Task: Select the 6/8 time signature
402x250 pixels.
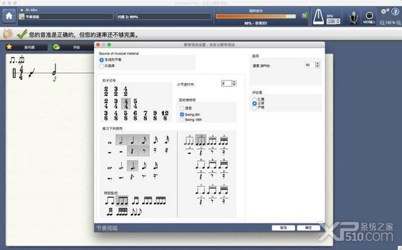Action: pyautogui.click(x=135, y=116)
